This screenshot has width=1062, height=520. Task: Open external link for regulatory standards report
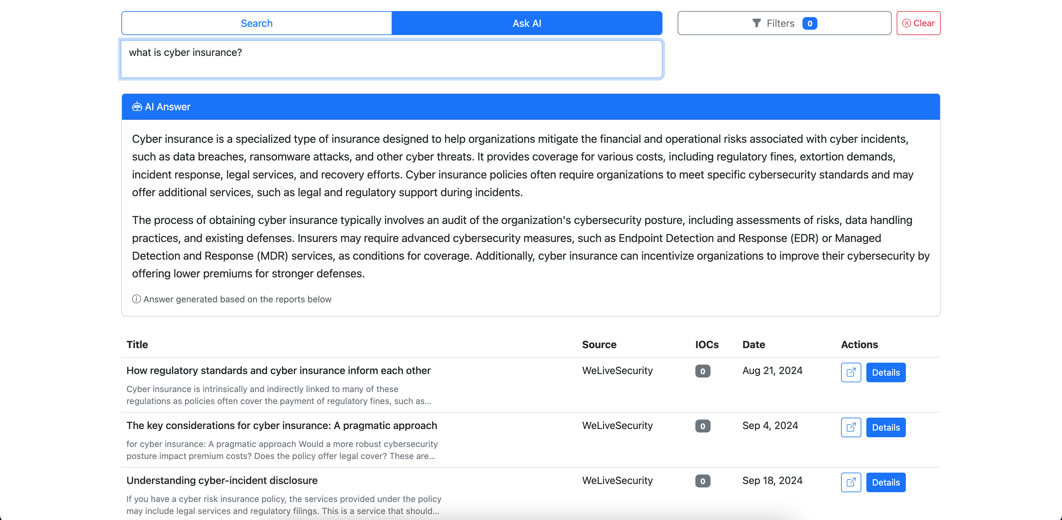point(851,372)
